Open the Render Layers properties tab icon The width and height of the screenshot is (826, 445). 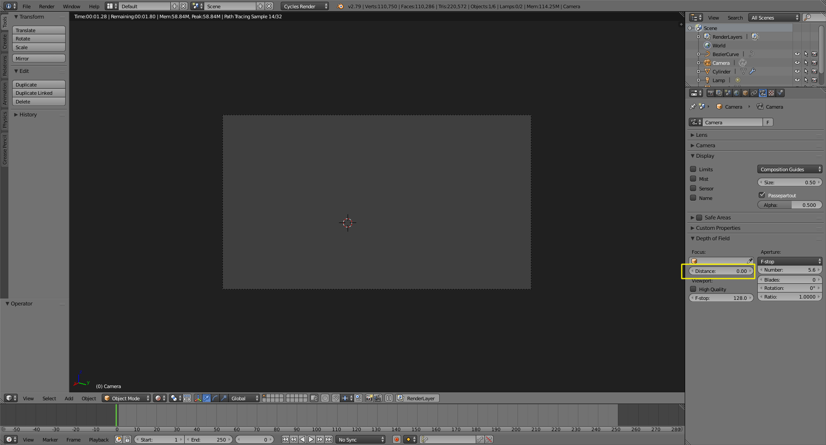pos(719,93)
